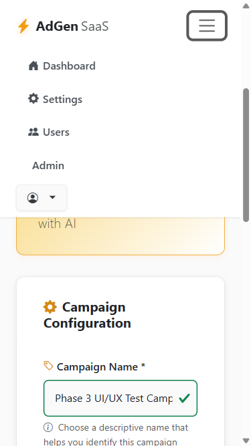Image resolution: width=251 pixels, height=446 pixels.
Task: Click the info icon under Campaign Name
Action: pyautogui.click(x=48, y=427)
